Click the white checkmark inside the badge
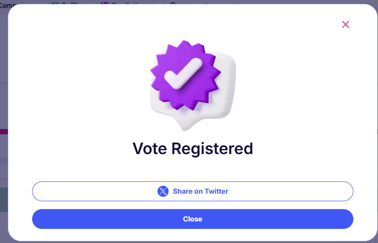This screenshot has width=378, height=243. pos(183,73)
